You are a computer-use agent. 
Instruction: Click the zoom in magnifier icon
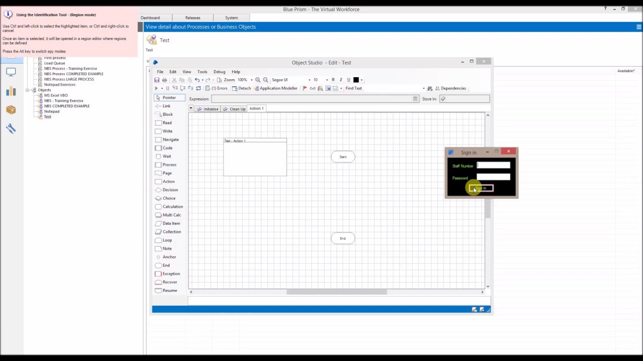258,80
